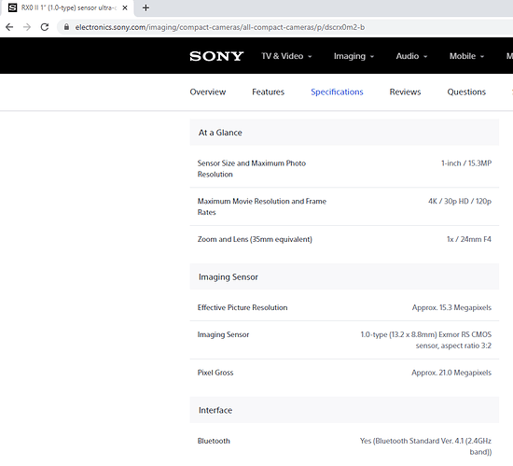Click the Interface section header
The height and width of the screenshot is (466, 513).
click(344, 410)
